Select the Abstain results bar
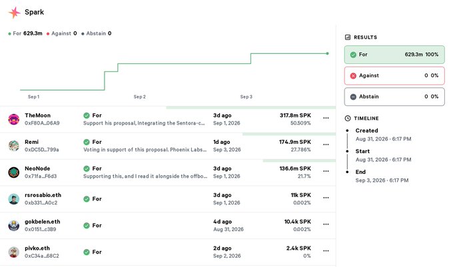The image size is (453, 267). coord(394,97)
